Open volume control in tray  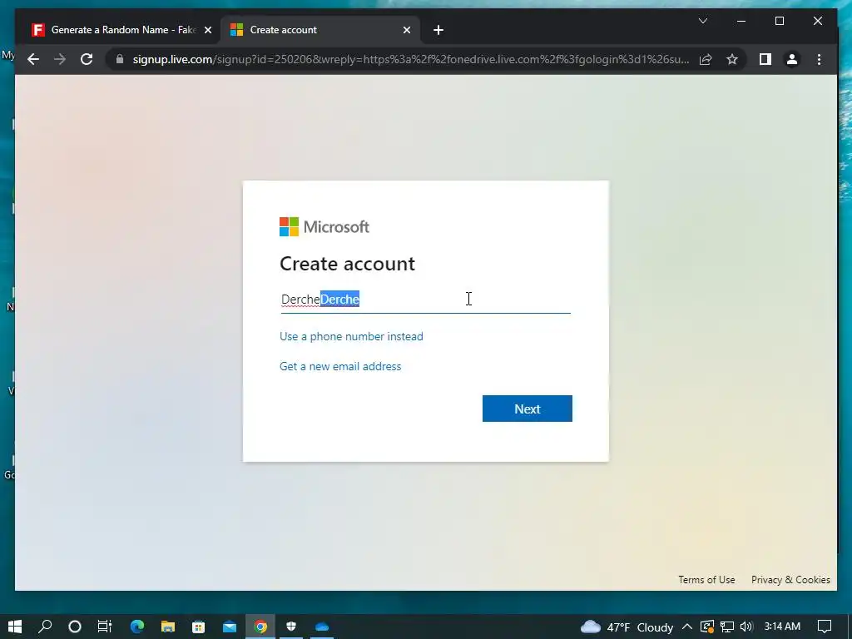(746, 627)
